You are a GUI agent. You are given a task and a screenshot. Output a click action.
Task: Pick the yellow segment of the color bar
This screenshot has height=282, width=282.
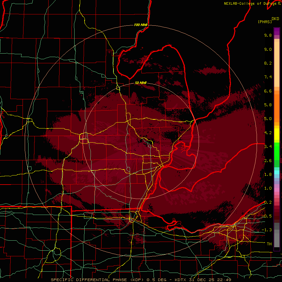(277, 134)
